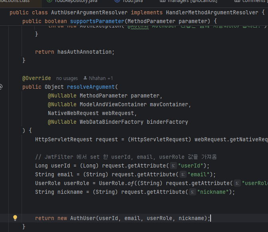Click the person icon beside Nhahan +1
This screenshot has width=268, height=232.
tap(85, 78)
